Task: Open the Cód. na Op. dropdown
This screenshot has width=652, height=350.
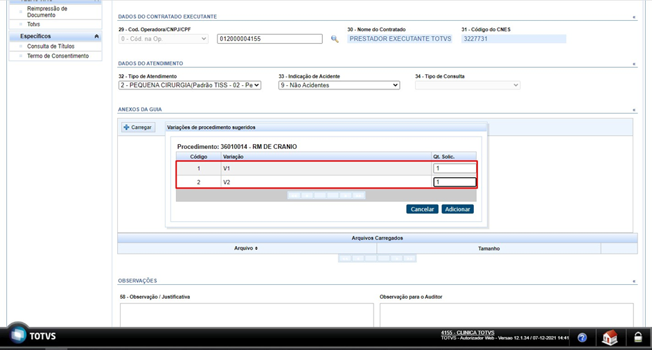Action: click(x=163, y=39)
